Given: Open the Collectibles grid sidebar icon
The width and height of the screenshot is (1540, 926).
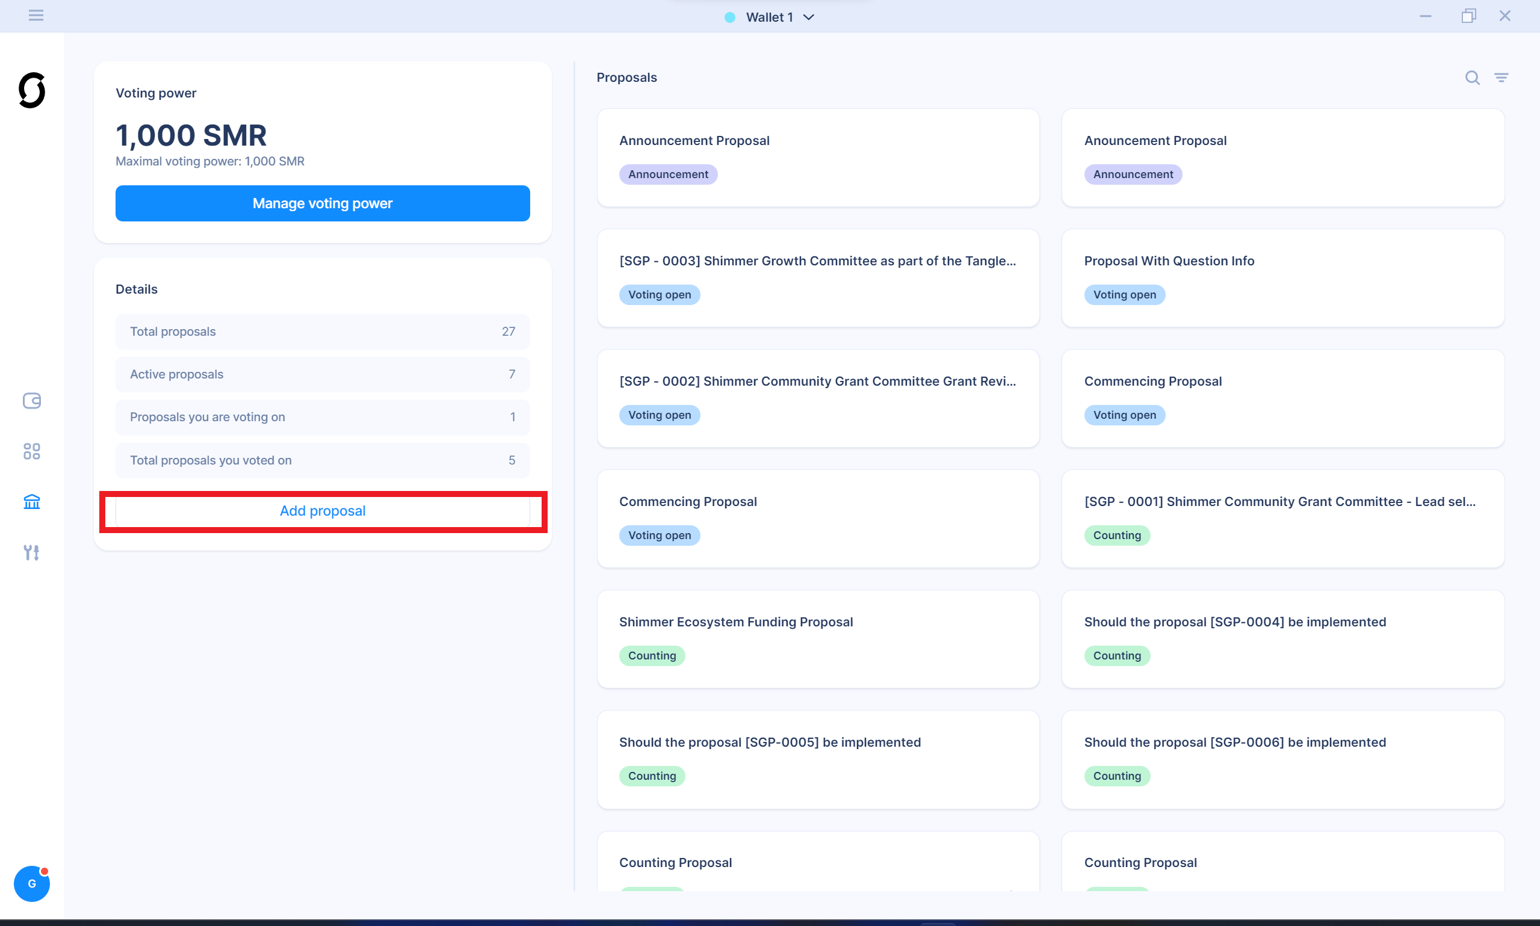Looking at the screenshot, I should (32, 451).
